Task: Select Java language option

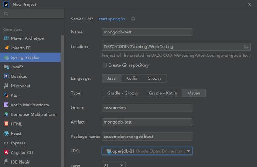Action: click(x=112, y=78)
